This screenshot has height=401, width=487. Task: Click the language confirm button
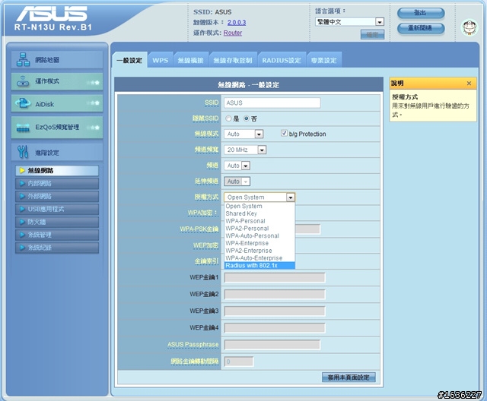pyautogui.click(x=372, y=34)
